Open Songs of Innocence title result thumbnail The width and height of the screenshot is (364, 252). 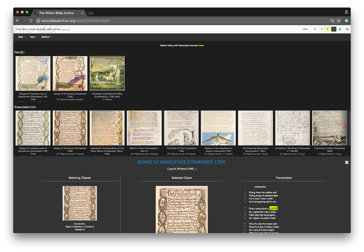(x=70, y=73)
